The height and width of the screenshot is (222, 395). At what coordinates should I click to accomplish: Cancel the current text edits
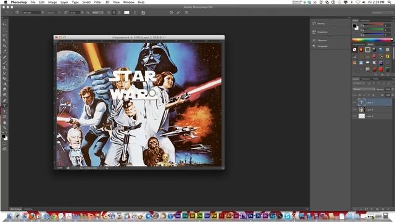[x=172, y=12]
